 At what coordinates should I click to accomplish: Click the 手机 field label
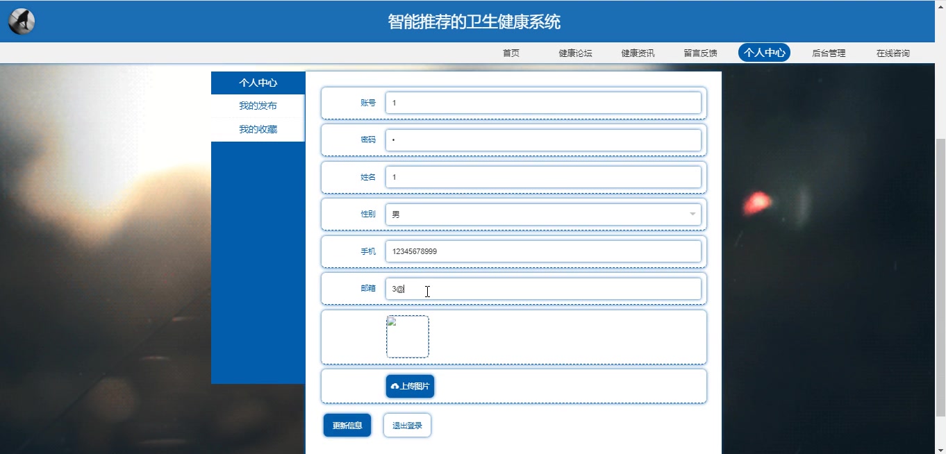[368, 251]
